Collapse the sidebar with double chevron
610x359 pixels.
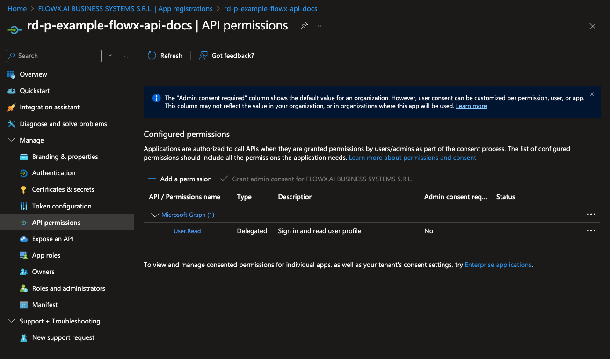pos(125,56)
